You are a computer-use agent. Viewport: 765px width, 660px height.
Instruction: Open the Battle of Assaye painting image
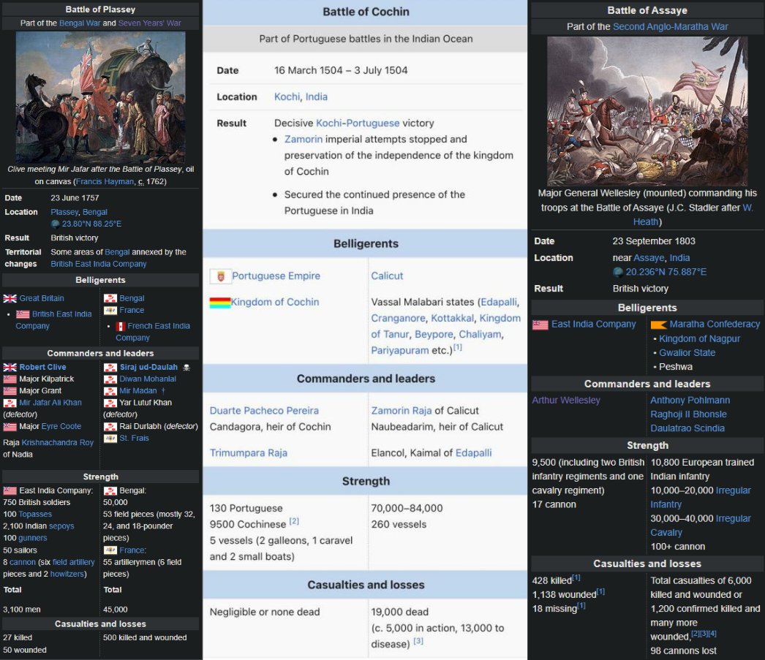point(647,110)
